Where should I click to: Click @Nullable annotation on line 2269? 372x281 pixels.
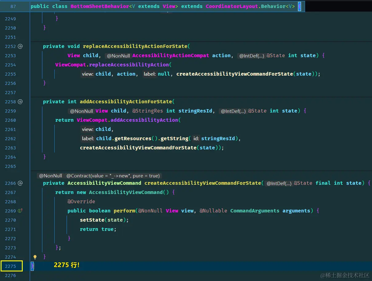213,211
